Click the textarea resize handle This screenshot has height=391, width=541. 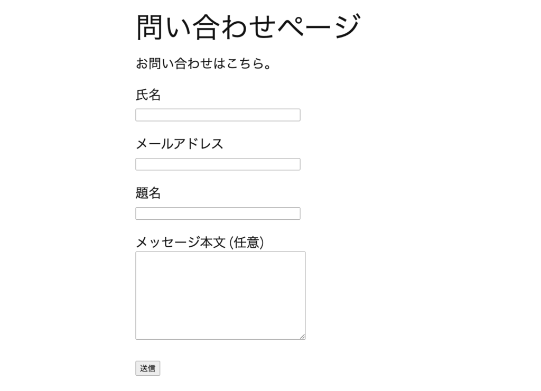pos(303,337)
